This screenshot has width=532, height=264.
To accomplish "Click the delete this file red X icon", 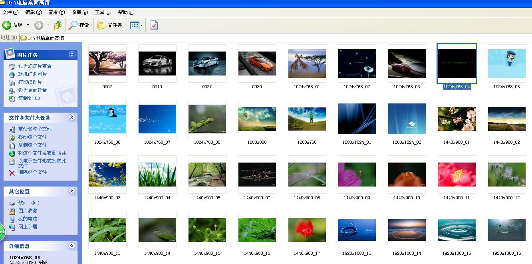I will [x=12, y=173].
